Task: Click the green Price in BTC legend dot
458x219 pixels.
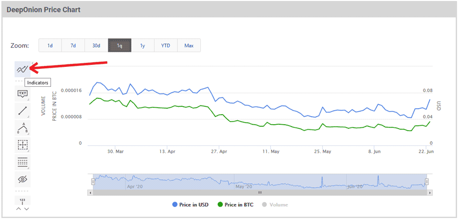Action: click(x=220, y=205)
